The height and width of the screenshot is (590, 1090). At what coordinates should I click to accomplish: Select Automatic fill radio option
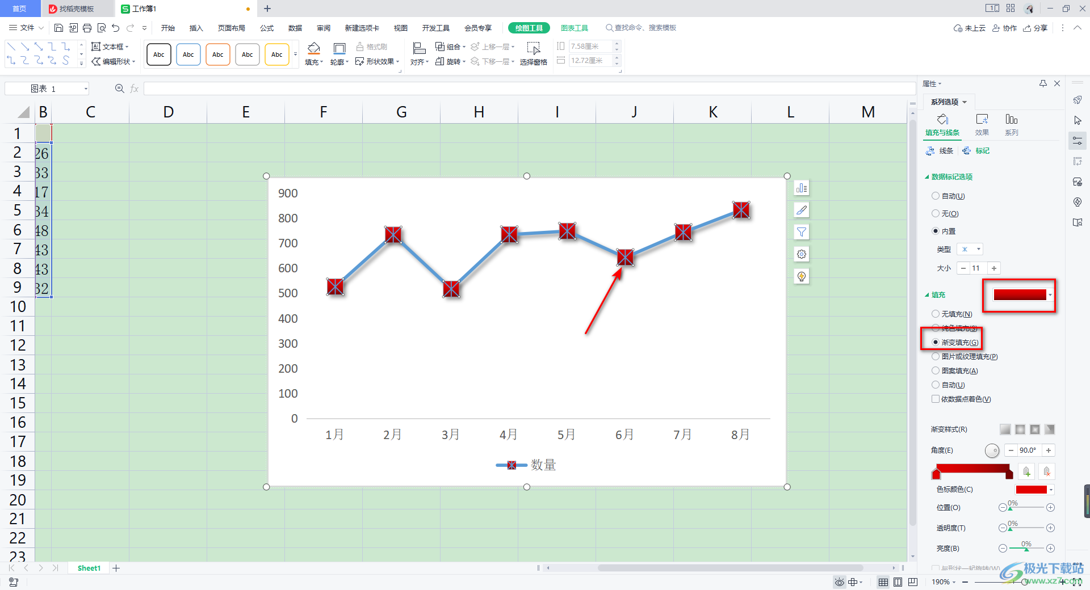[x=936, y=385]
